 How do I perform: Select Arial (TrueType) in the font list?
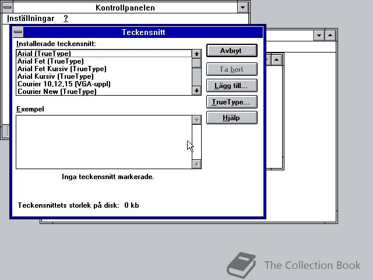104,54
